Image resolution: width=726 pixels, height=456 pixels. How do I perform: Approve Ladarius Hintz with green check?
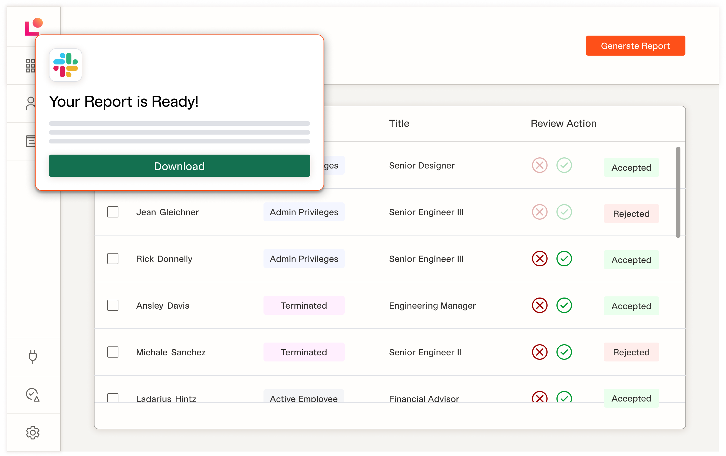pos(564,398)
